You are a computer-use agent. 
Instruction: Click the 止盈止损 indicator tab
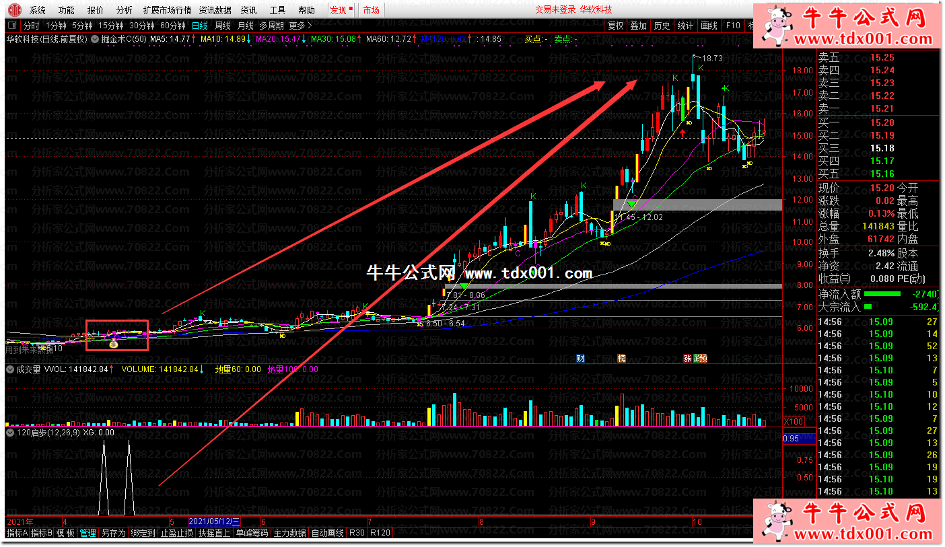pyautogui.click(x=176, y=533)
